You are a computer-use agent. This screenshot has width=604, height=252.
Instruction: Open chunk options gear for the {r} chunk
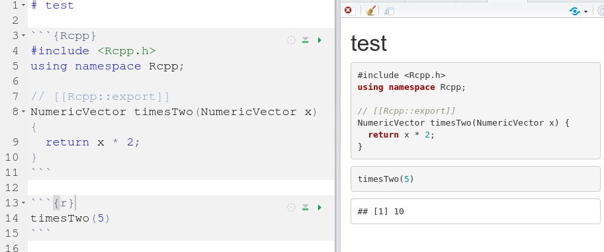pos(291,207)
